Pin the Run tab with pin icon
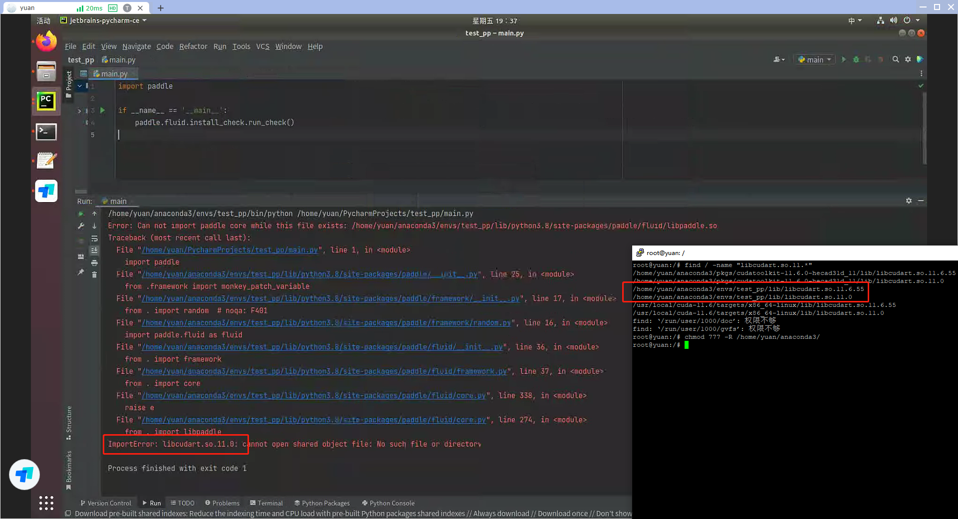Screen dimensions: 958x519 point(81,272)
